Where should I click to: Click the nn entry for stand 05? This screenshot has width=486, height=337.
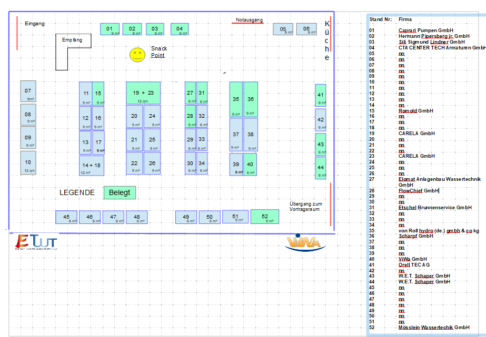point(401,54)
